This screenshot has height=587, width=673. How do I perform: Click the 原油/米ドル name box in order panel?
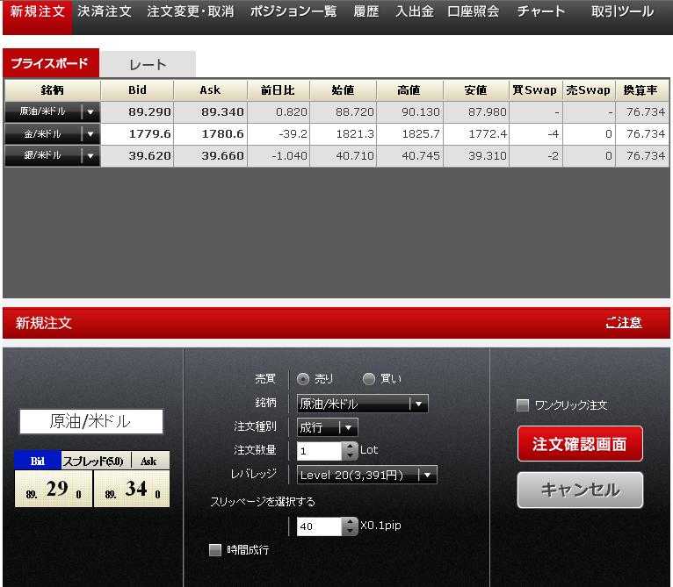pyautogui.click(x=91, y=421)
